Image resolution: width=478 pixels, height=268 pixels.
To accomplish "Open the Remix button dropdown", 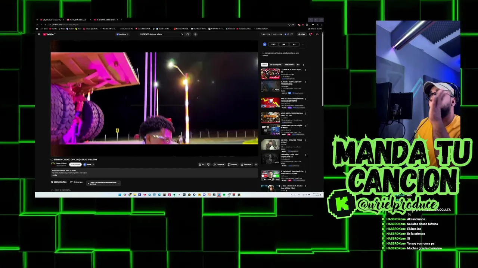I will click(89, 164).
